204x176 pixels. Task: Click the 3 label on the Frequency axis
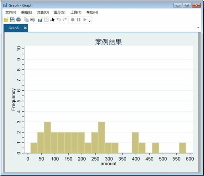(19, 122)
